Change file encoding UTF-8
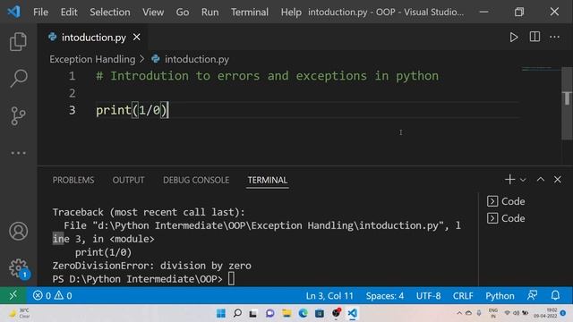Viewport: 573px width, 322px height. coord(428,296)
